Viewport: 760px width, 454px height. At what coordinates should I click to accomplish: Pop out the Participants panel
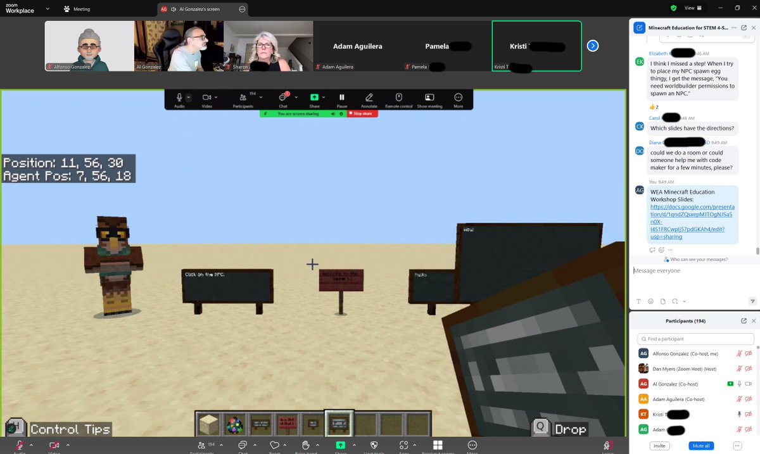click(x=744, y=321)
